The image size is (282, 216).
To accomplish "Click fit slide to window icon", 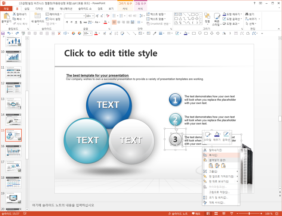I will (277, 213).
